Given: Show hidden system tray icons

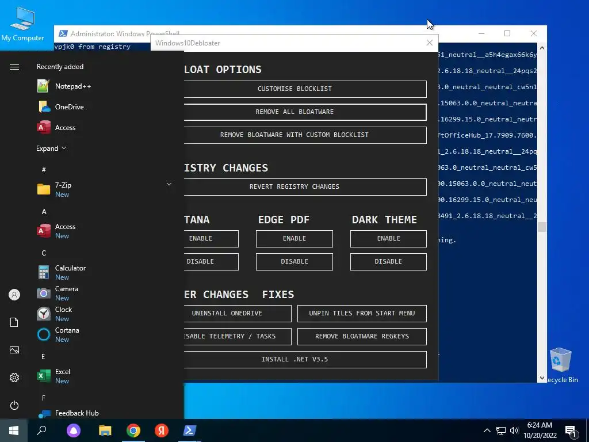Looking at the screenshot, I should point(487,430).
